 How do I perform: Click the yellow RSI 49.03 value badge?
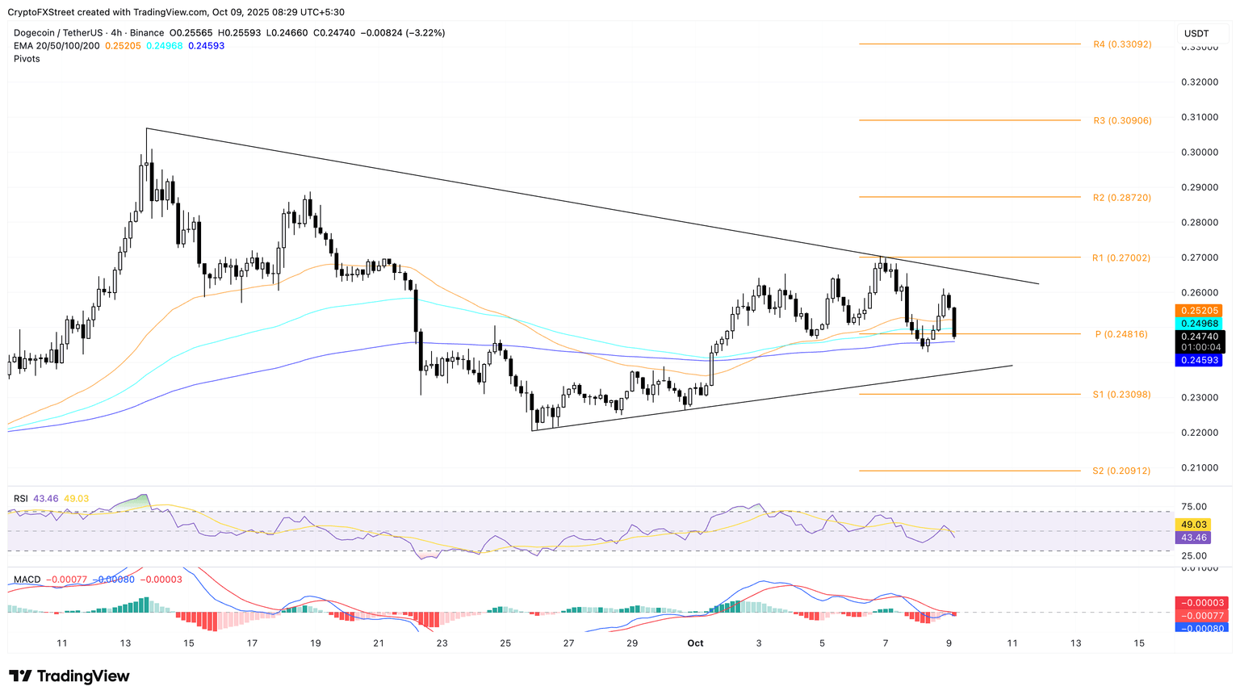(x=1194, y=524)
